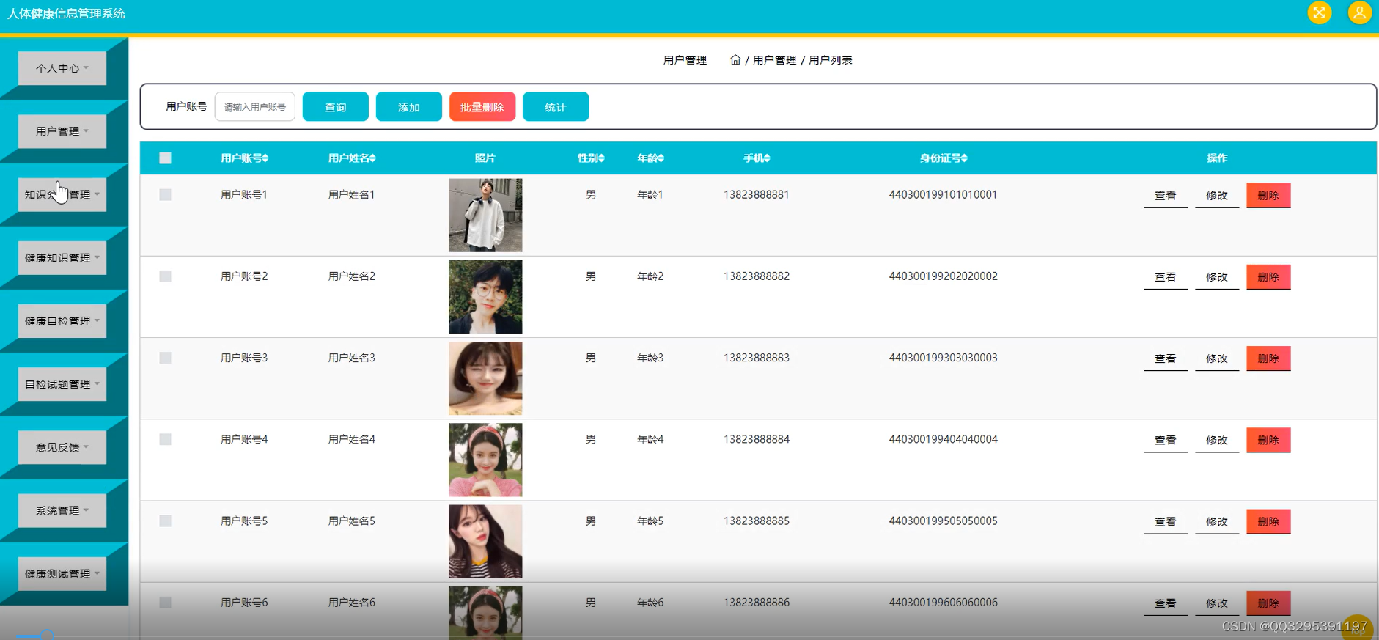Open photo thumbnail of 用户姓名2
1379x640 pixels.
click(485, 297)
